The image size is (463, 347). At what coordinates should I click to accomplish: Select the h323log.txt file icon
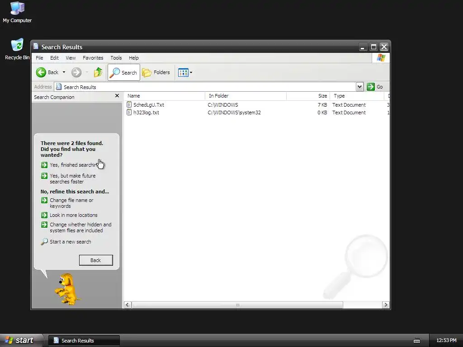click(129, 112)
